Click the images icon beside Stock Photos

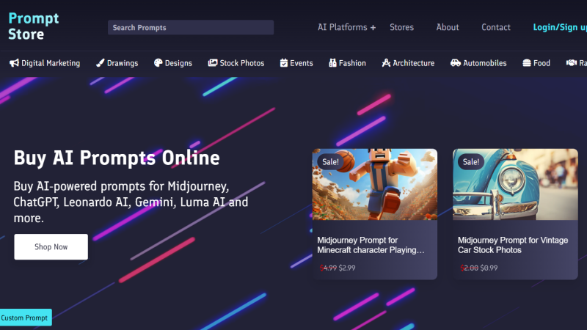(213, 63)
